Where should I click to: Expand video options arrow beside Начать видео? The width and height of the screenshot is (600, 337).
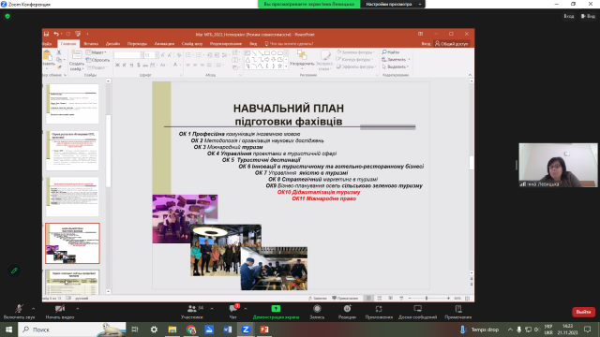pyautogui.click(x=77, y=308)
